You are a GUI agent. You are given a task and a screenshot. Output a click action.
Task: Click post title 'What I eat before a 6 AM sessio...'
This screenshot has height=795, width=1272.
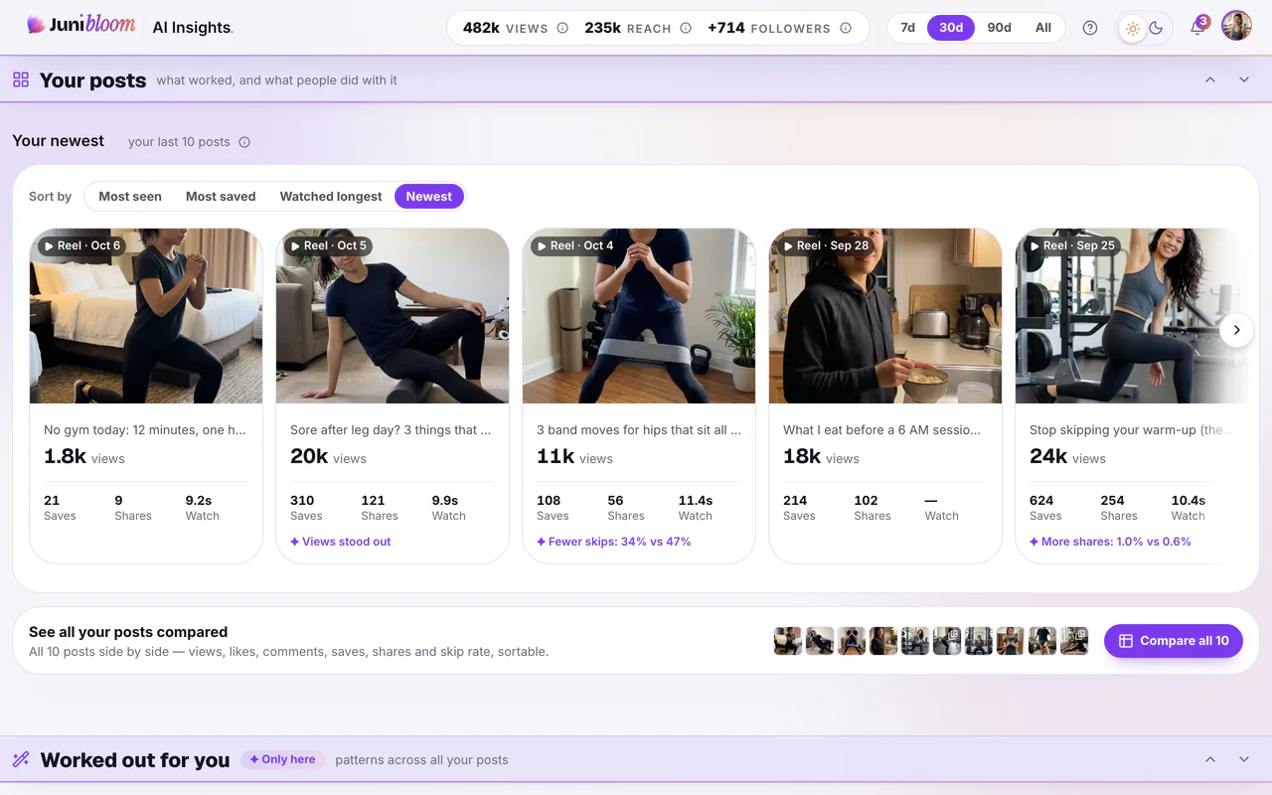[x=882, y=430]
